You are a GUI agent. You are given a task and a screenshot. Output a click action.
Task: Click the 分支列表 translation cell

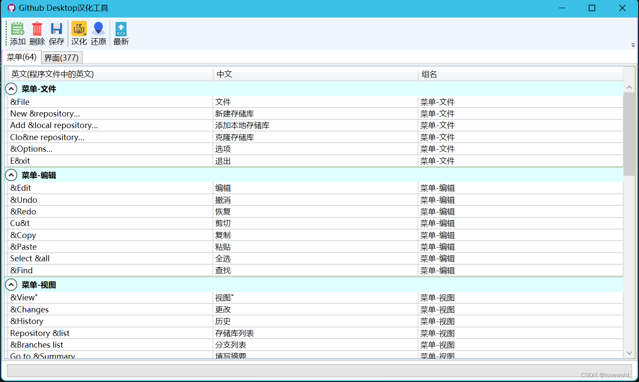pyautogui.click(x=316, y=345)
